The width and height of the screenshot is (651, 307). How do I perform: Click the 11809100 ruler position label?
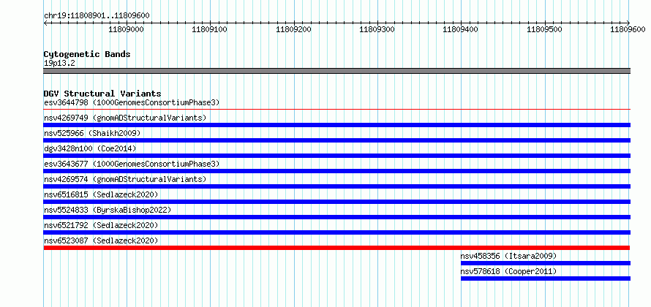point(210,29)
